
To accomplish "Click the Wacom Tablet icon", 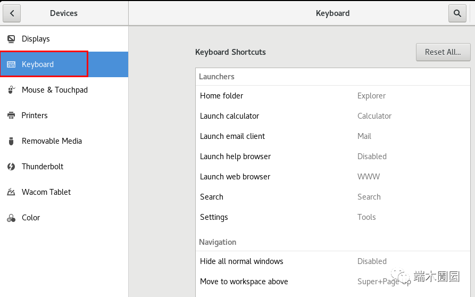I will [x=11, y=192].
